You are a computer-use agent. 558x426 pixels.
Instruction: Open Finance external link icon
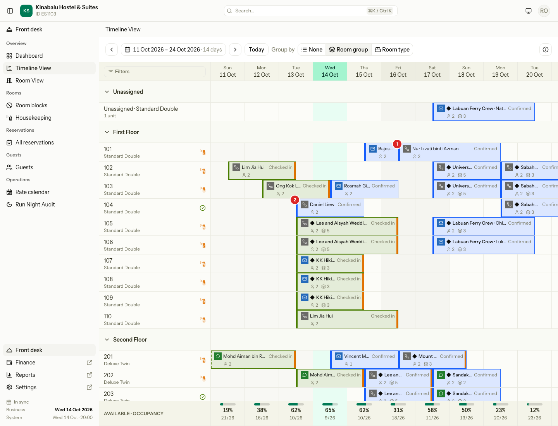tap(90, 362)
